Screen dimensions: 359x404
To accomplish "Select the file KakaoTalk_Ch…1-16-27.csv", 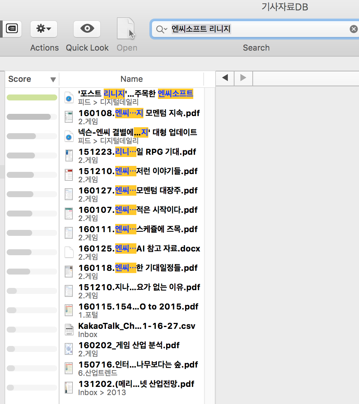I will (x=136, y=330).
